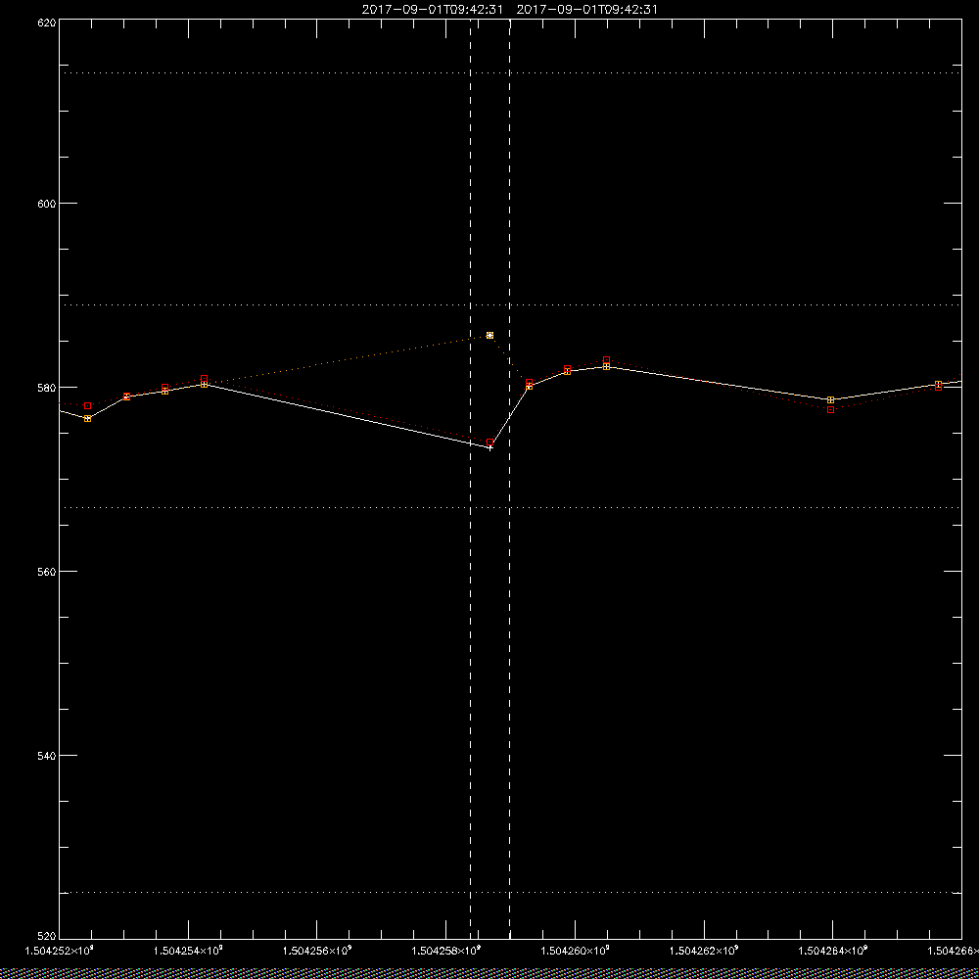The height and width of the screenshot is (979, 979).
Task: Click the 1.504260×10⁹ x-axis label
Action: click(576, 951)
